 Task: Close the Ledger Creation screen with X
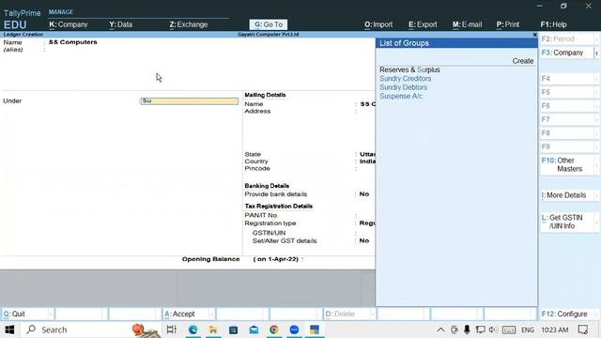point(534,35)
